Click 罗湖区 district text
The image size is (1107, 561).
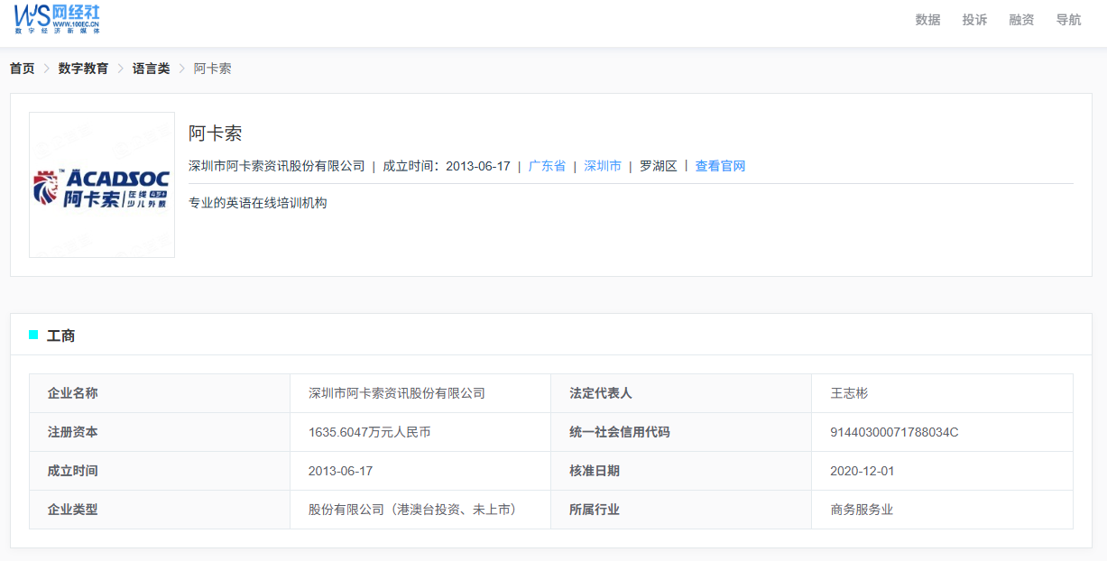tap(659, 166)
